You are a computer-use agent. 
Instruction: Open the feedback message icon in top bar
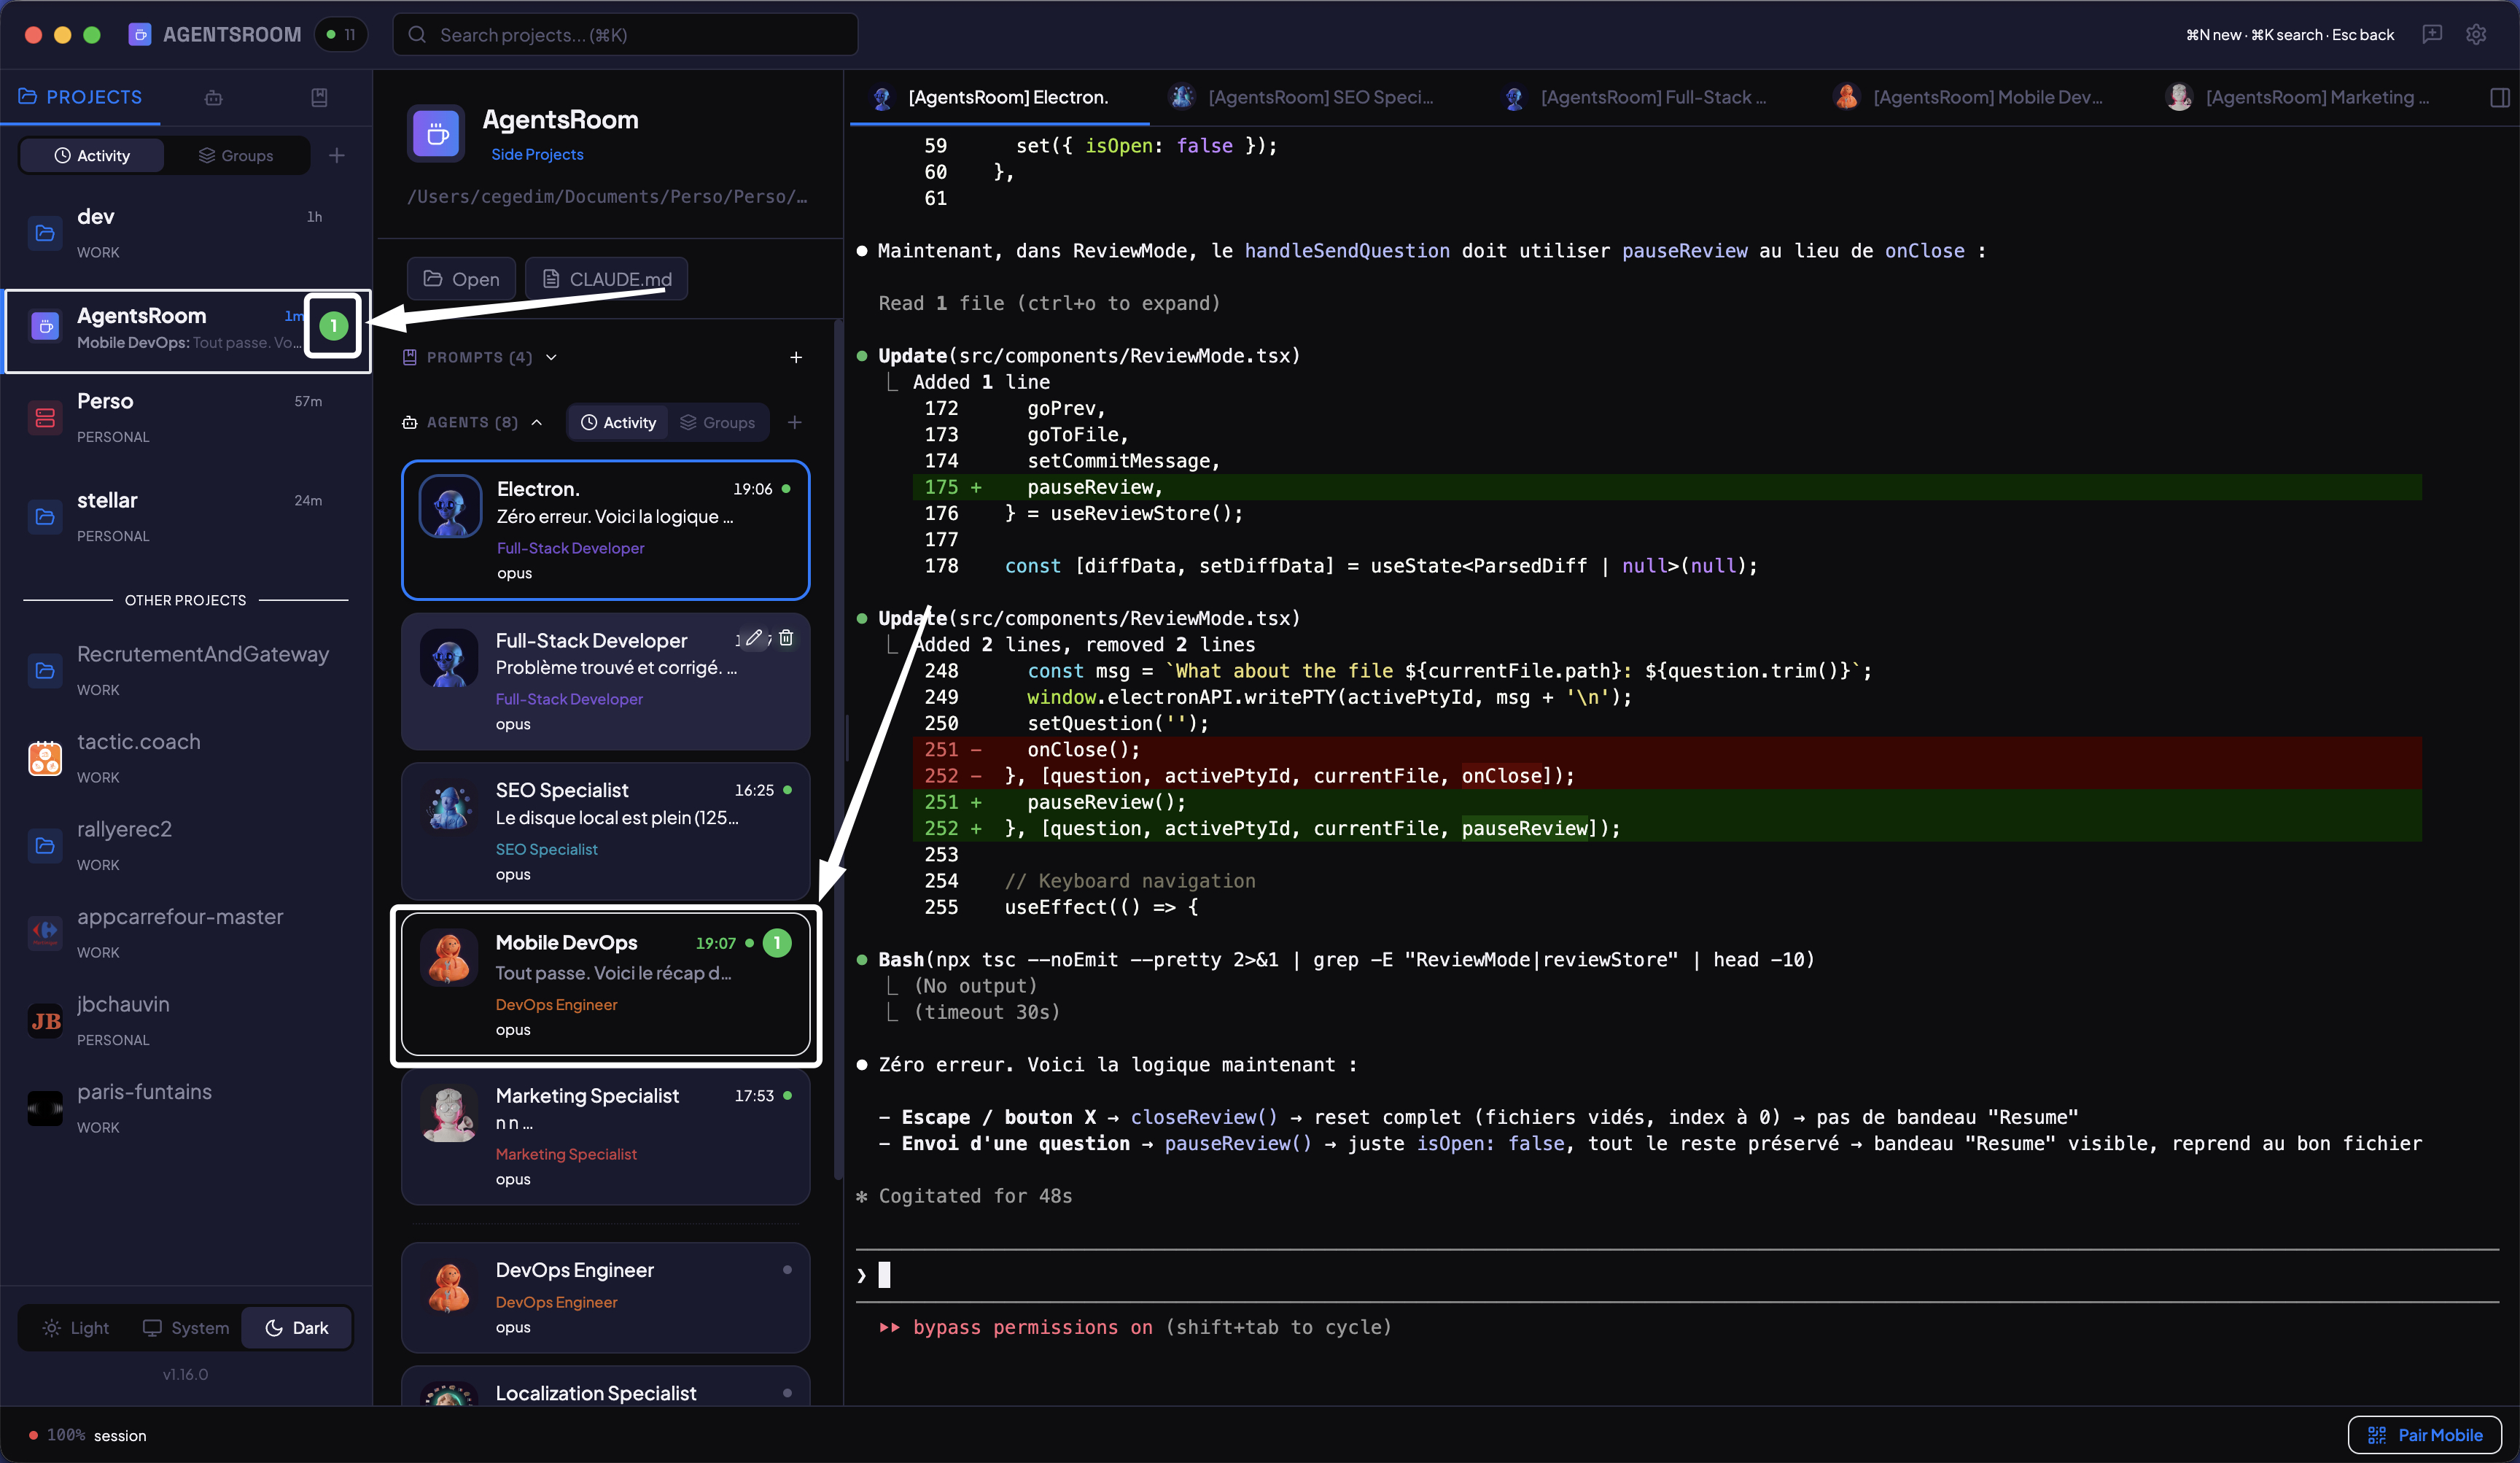pos(2432,34)
